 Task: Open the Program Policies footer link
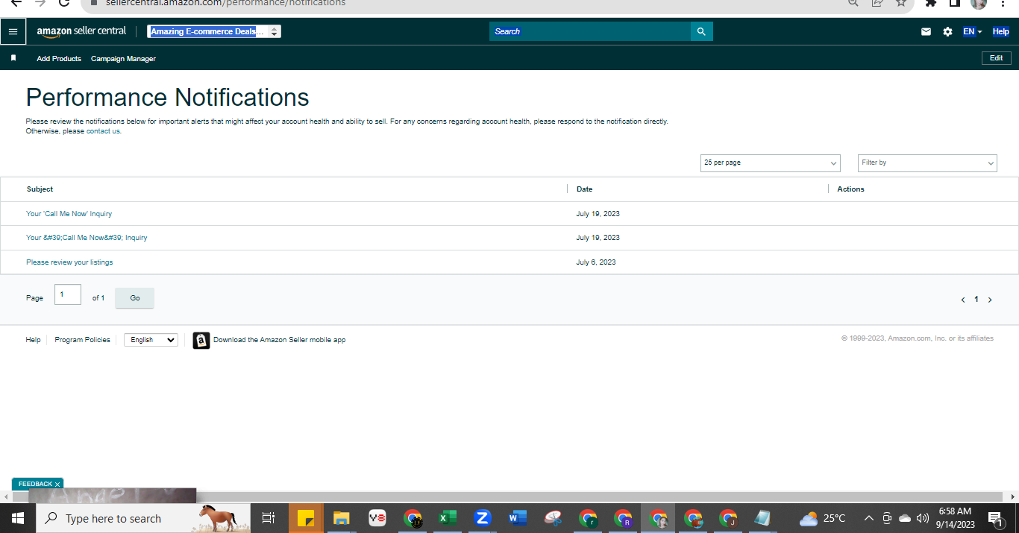point(82,340)
